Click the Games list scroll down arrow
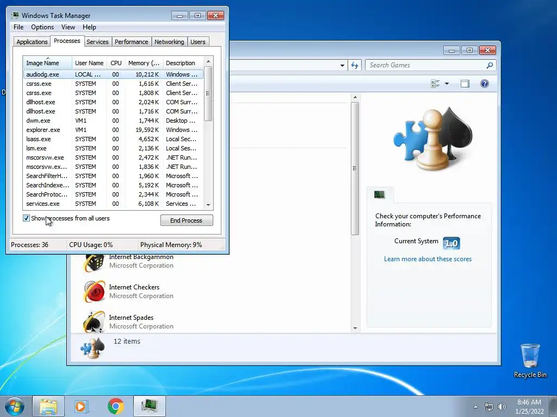 tap(355, 328)
